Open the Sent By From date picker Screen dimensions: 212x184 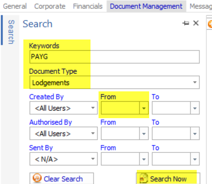point(144,159)
